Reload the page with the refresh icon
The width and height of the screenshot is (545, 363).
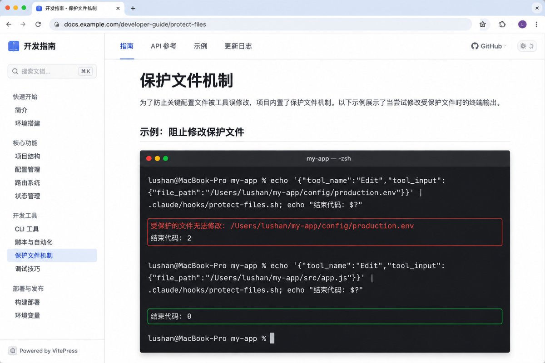coord(38,24)
